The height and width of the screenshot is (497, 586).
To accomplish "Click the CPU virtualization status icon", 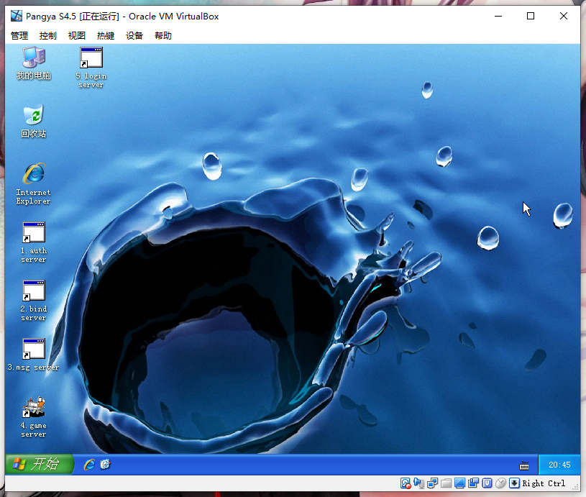I will [487, 483].
